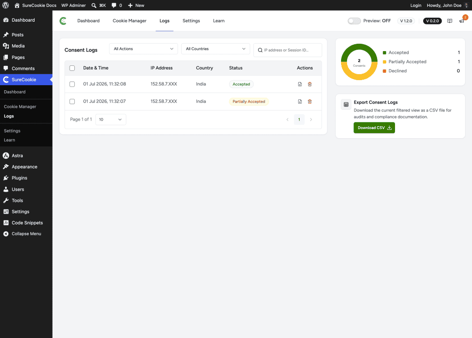Screen dimensions: 472x338
Task: Click the Media icon in sidebar
Action: pos(6,46)
